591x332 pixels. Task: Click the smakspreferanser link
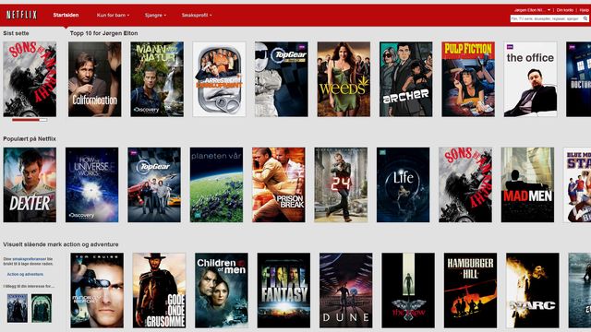point(29,259)
